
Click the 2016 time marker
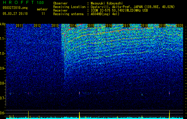[109, 26]
